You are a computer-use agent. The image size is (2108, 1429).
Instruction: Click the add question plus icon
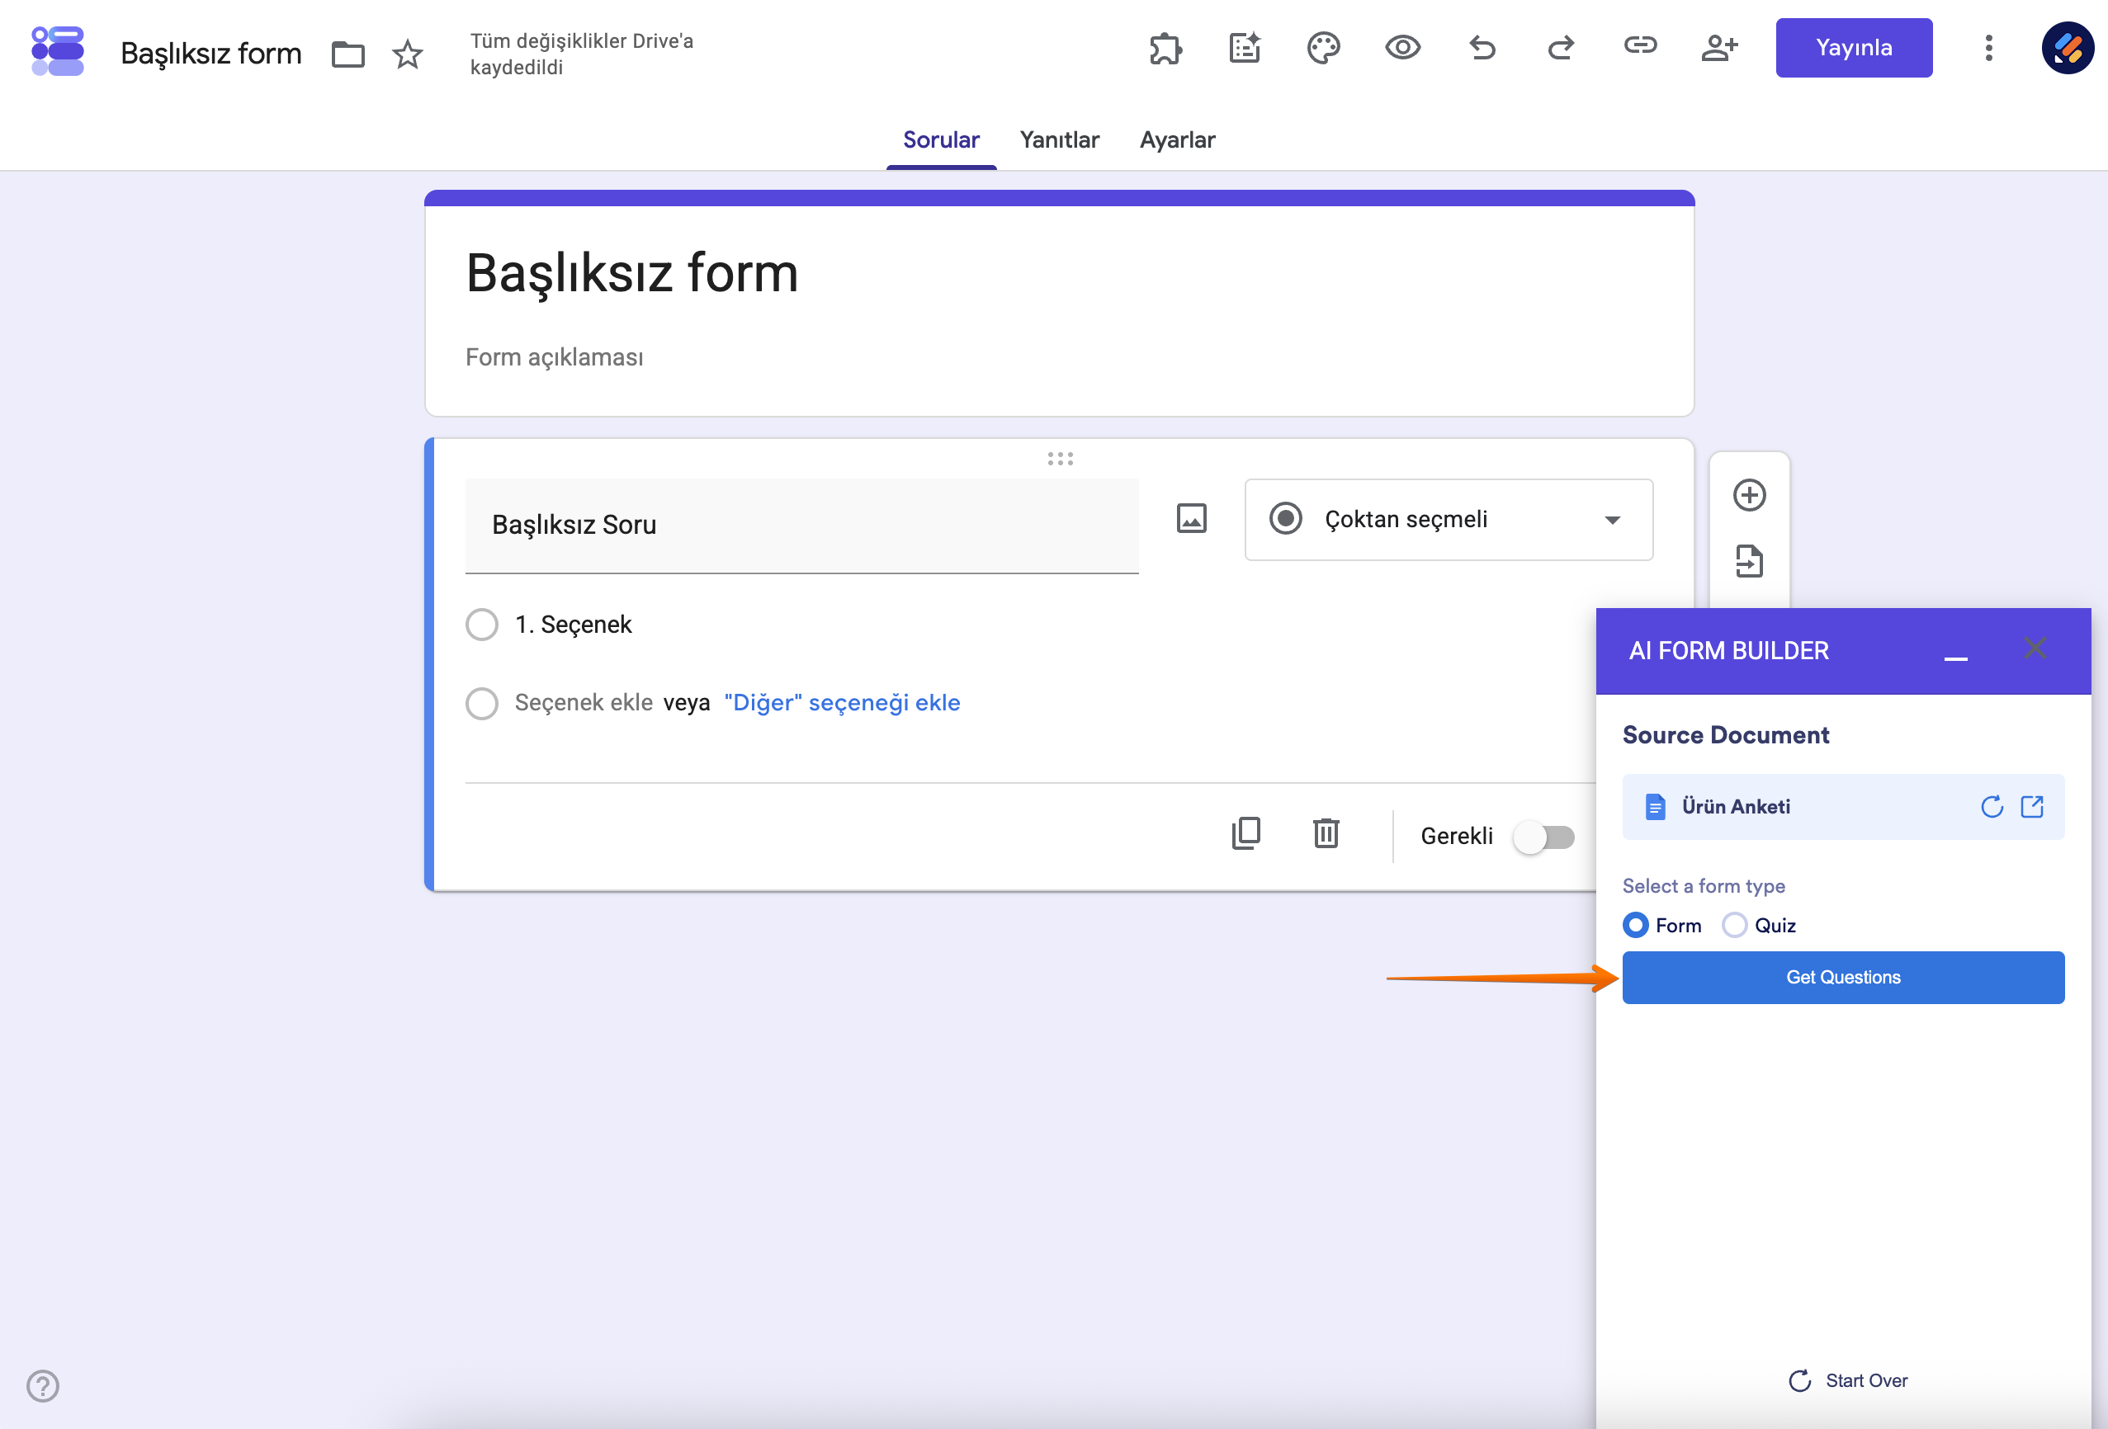click(x=1749, y=495)
